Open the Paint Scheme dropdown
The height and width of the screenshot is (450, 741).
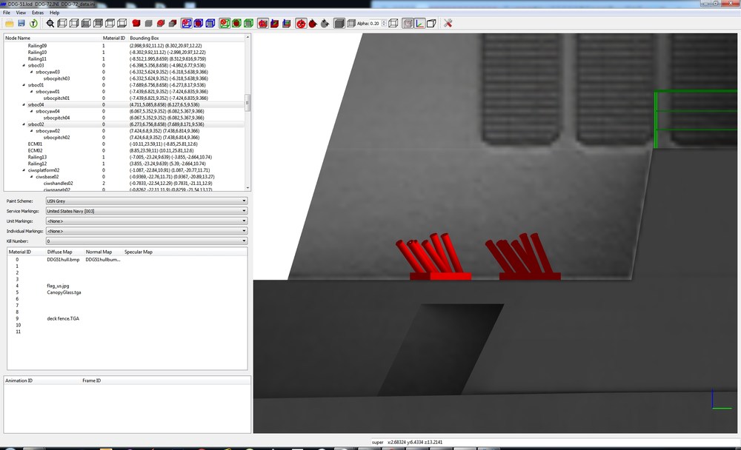(x=147, y=201)
